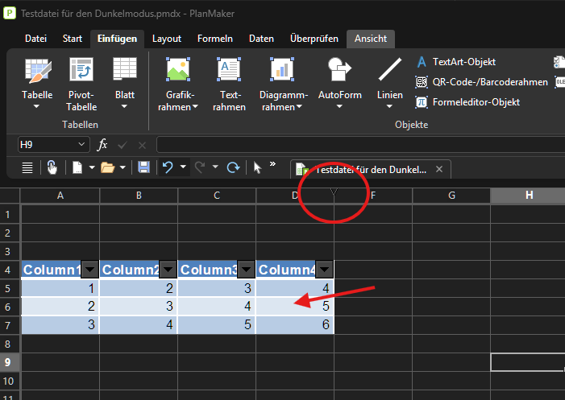Switch to the Daten ribbon tab
This screenshot has width=565, height=400.
[x=261, y=39]
